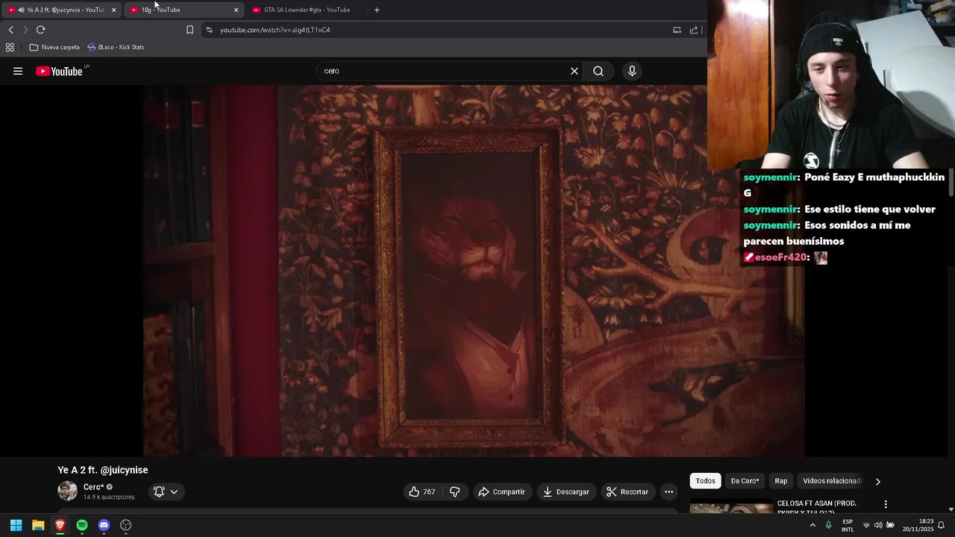The height and width of the screenshot is (537, 955).
Task: Open the Nueva carpeta bookmarks folder
Action: click(54, 47)
